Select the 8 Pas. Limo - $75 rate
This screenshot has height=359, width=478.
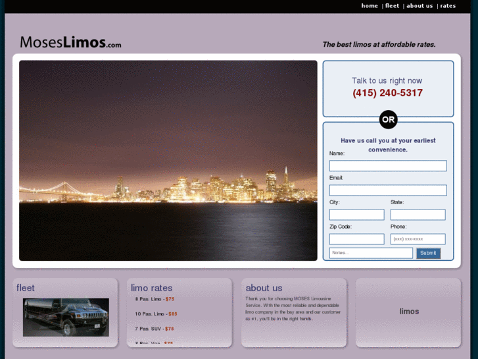(155, 299)
